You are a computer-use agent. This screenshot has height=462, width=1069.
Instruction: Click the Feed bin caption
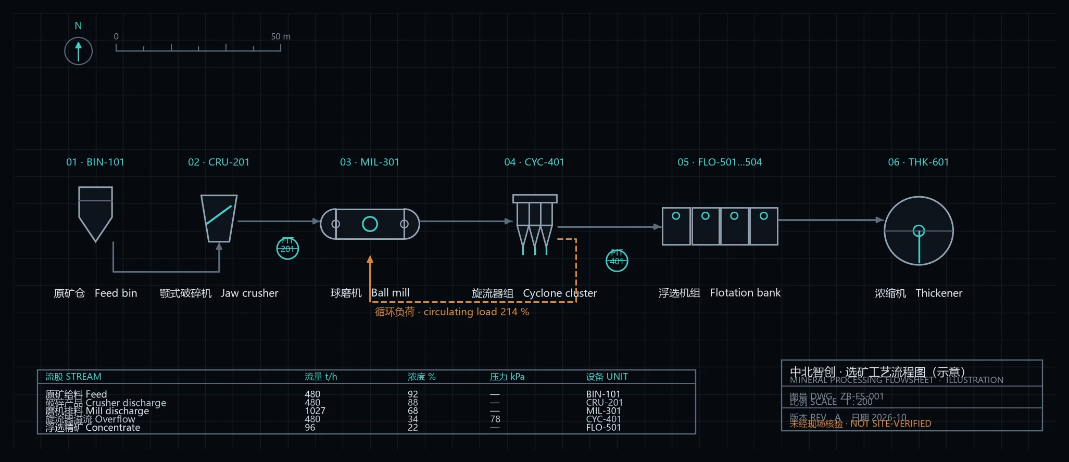(x=95, y=293)
